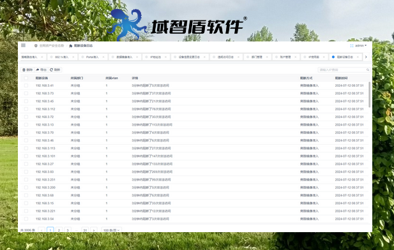Go to page 3 in pagination
Image resolution: width=394 pixels, height=250 pixels.
68,230
